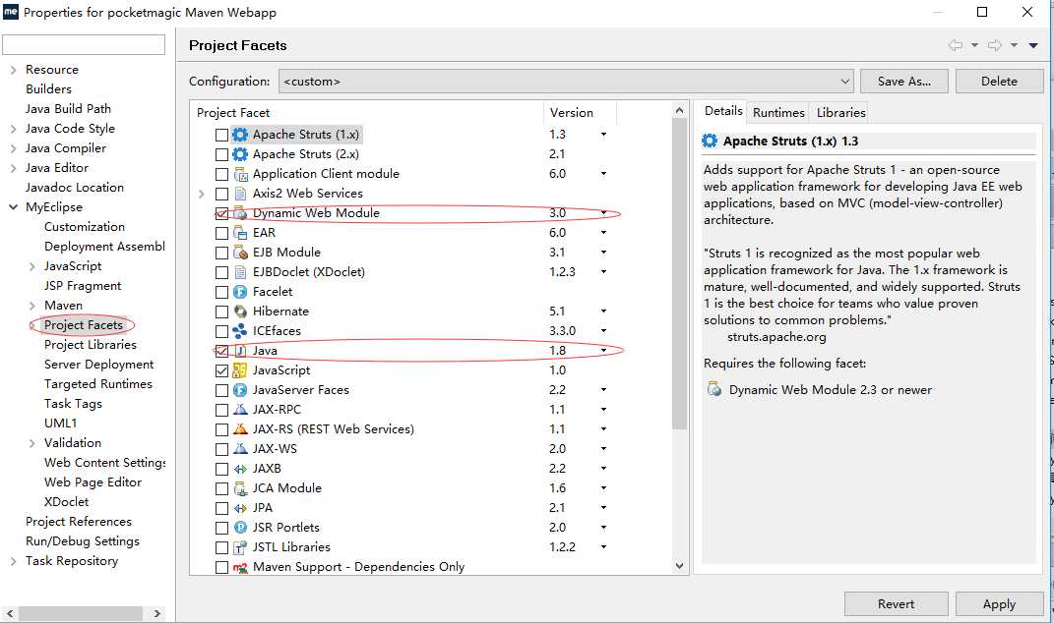
Task: Check the JPA facet checkbox
Action: [x=221, y=508]
